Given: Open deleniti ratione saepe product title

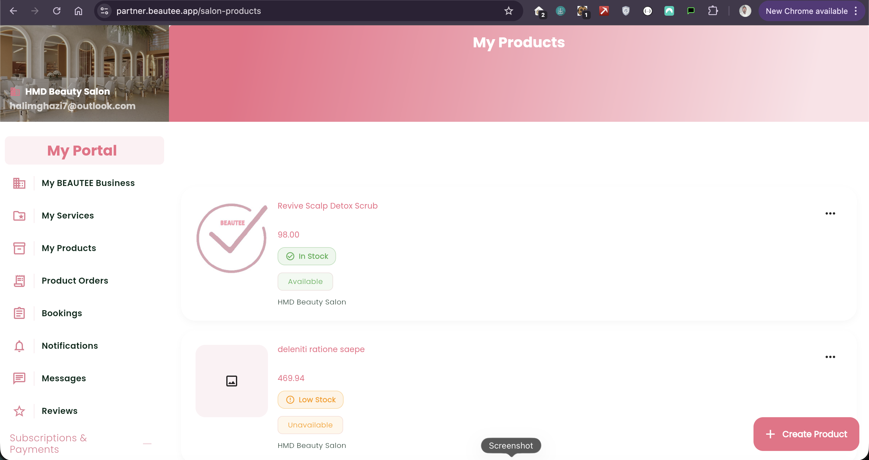Looking at the screenshot, I should click(321, 349).
